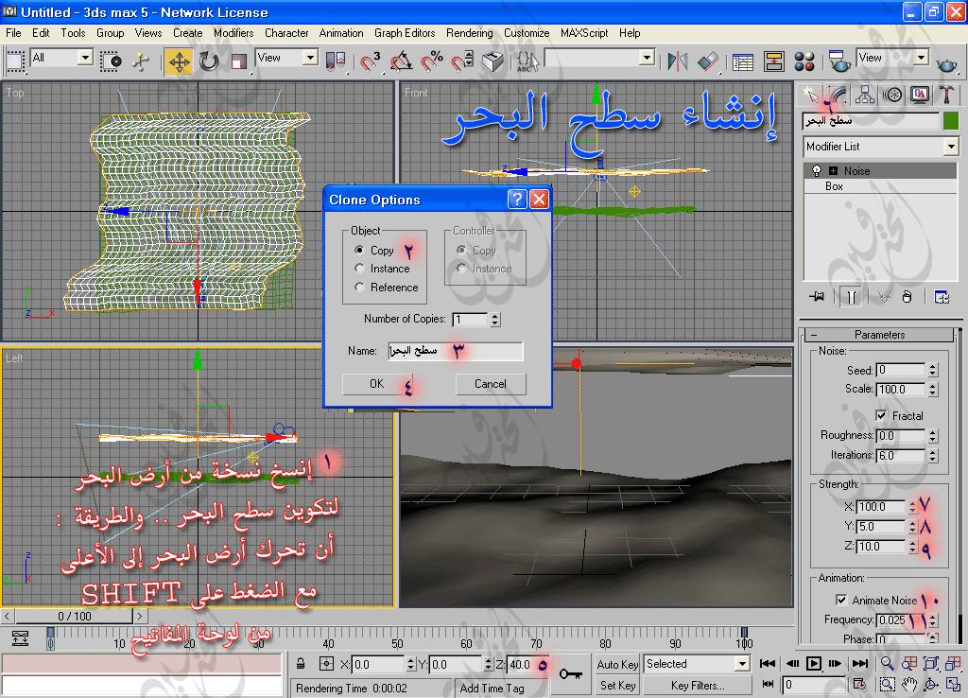Collapse the Parameters rollout

coord(879,334)
